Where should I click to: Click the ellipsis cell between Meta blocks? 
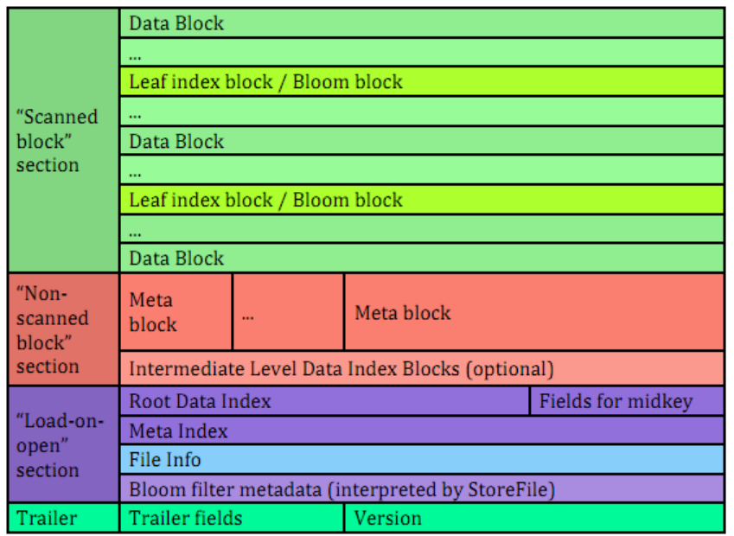289,312
